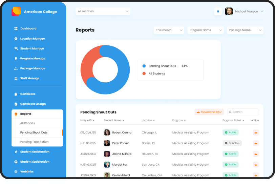
Task: Click the orange Reports clipboard icon
Action: [16, 114]
